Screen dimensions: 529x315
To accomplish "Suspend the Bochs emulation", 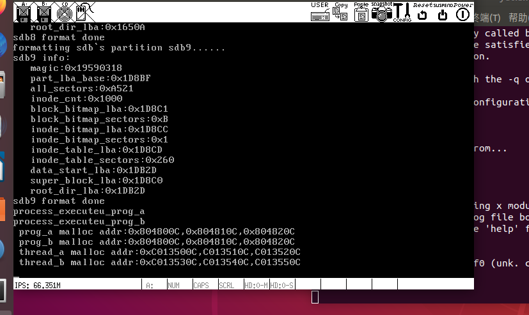I will click(442, 12).
